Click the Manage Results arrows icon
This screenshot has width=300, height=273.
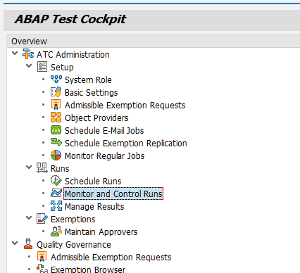click(x=56, y=206)
